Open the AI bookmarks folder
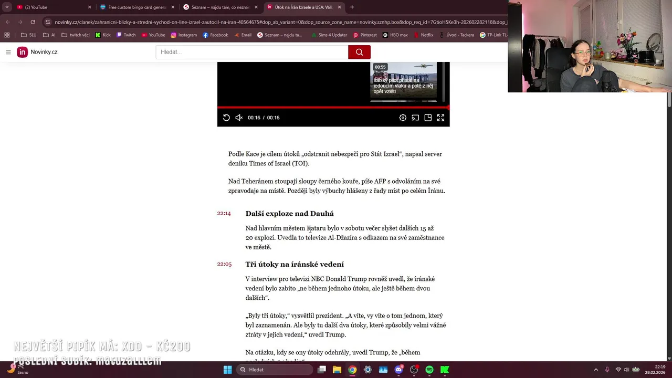 tap(49, 35)
